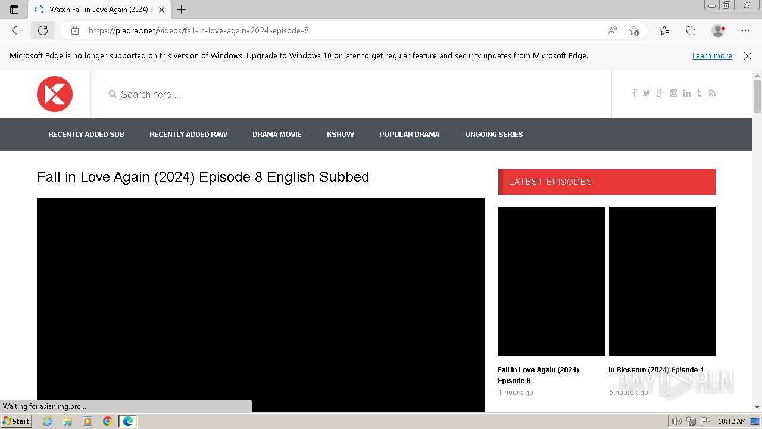The image size is (762, 429).
Task: Open Drama Movie menu item
Action: 277,135
